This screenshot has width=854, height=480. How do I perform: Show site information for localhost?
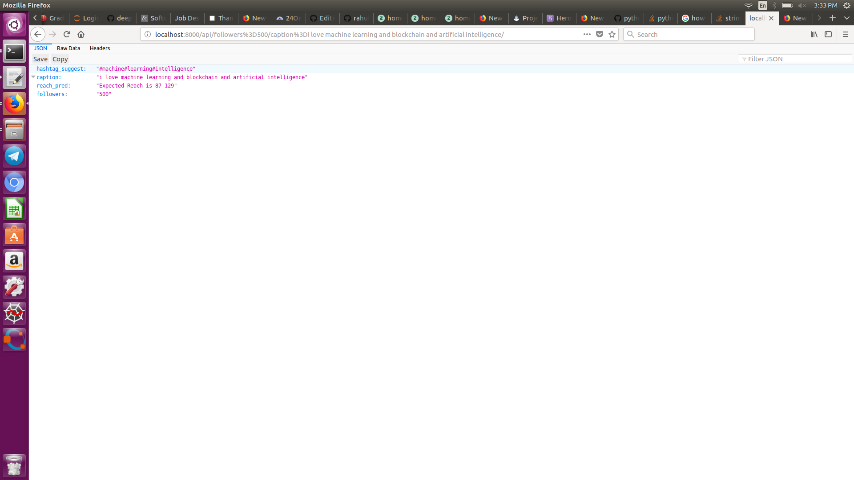click(x=148, y=34)
